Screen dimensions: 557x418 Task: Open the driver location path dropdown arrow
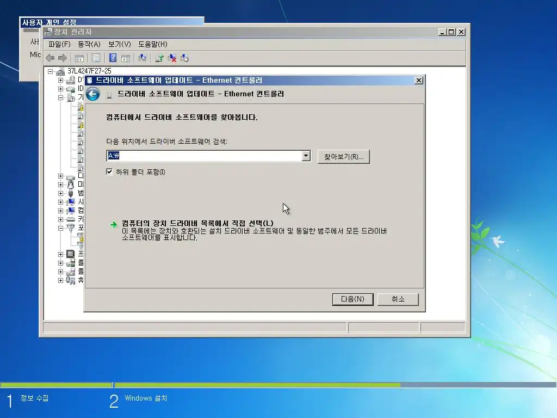[306, 156]
